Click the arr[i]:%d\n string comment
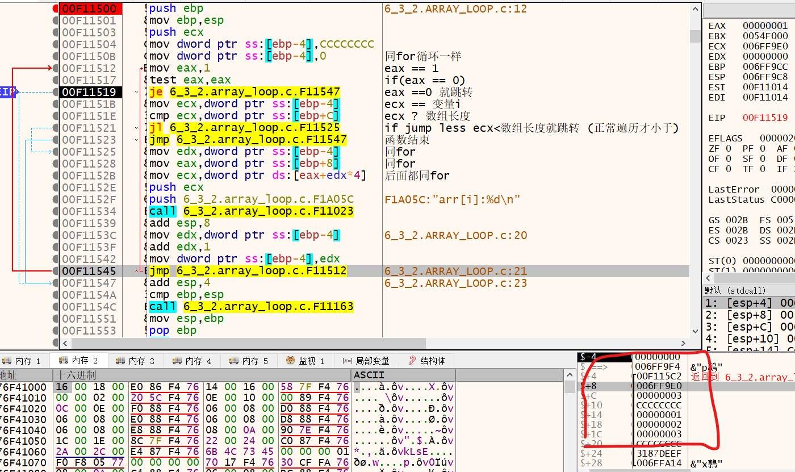Screen dimensions: 795x472 453,199
